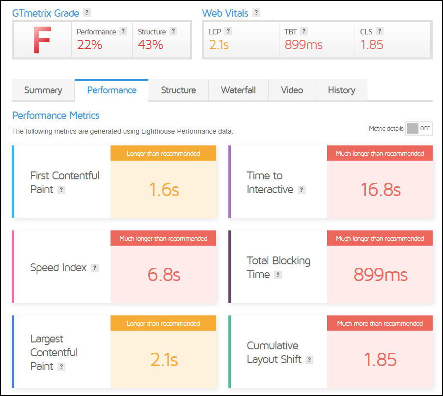Viewport: 443px width, 396px height.
Task: Click the Structure score help icon
Action: pos(173,31)
